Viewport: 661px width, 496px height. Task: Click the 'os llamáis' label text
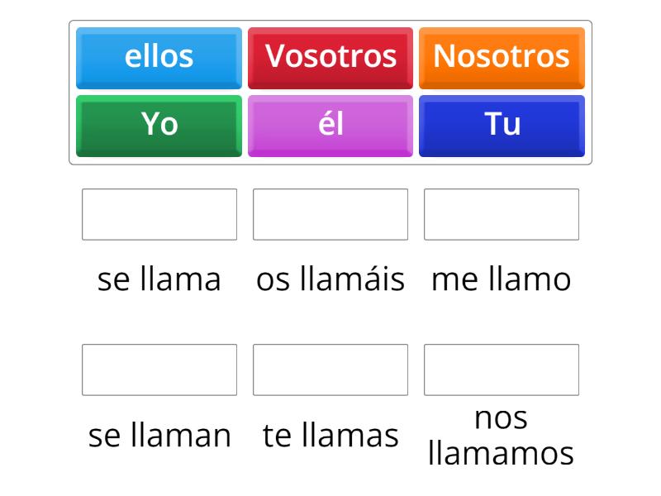coord(330,279)
